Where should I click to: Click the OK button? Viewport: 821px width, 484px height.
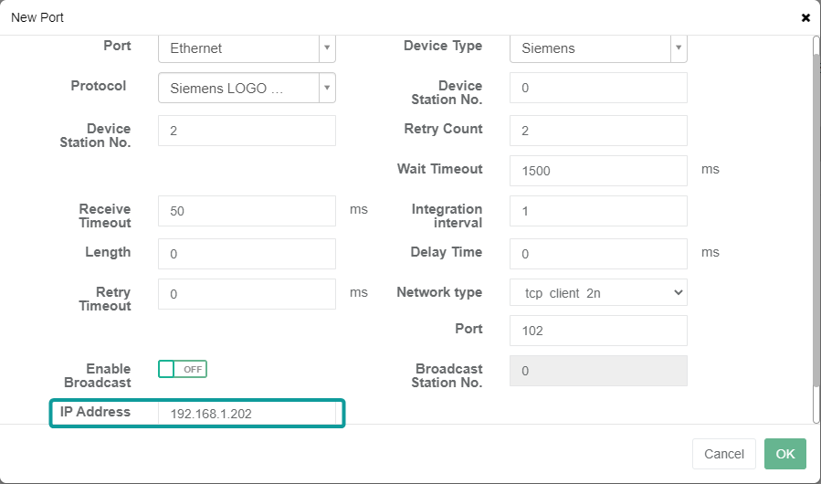785,454
